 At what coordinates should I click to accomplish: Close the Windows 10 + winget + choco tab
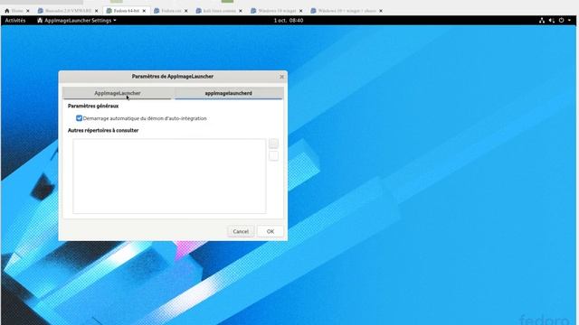(381, 11)
